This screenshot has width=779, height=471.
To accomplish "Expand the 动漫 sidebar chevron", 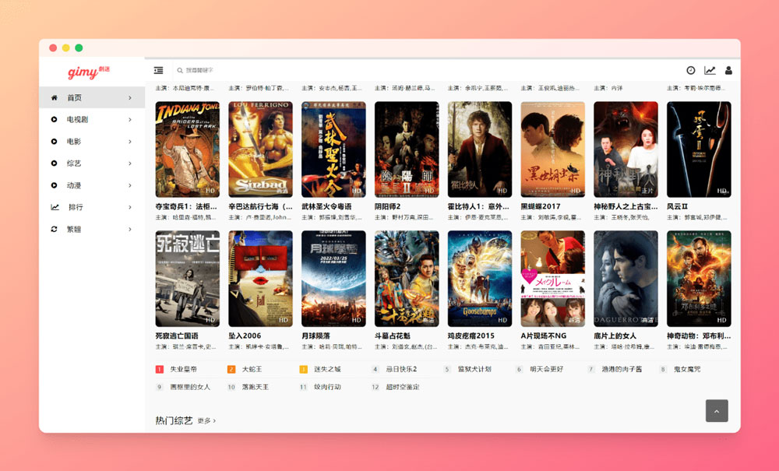I will pyautogui.click(x=130, y=185).
